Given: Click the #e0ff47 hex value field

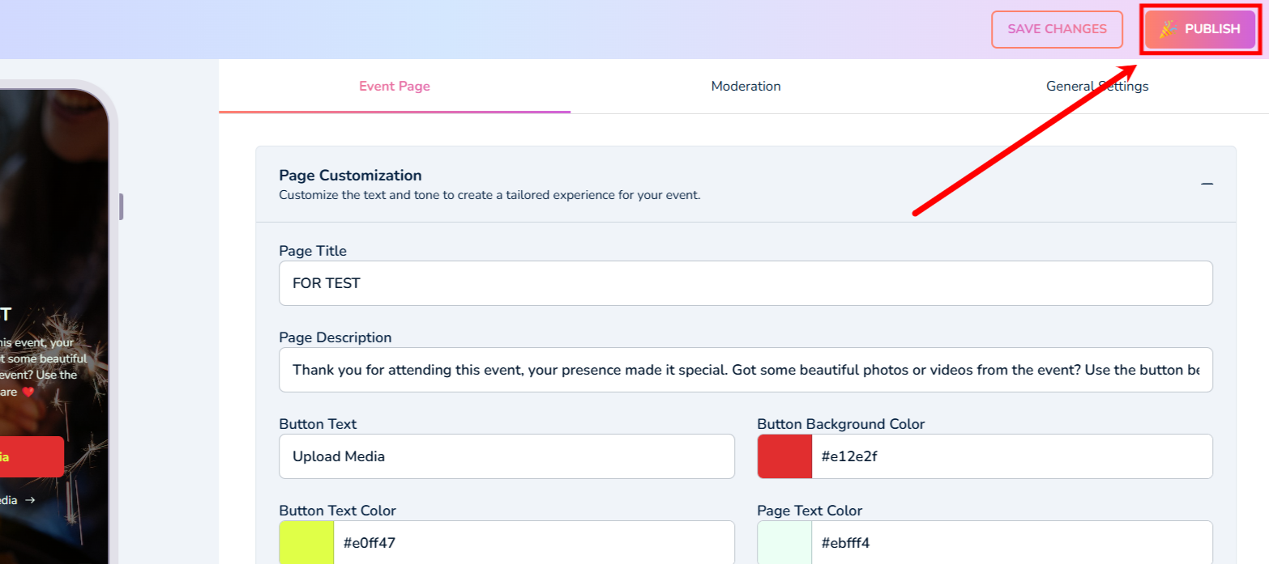Looking at the screenshot, I should (534, 543).
